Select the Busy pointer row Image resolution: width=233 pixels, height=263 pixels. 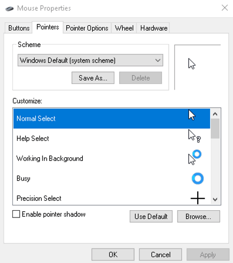point(112,178)
